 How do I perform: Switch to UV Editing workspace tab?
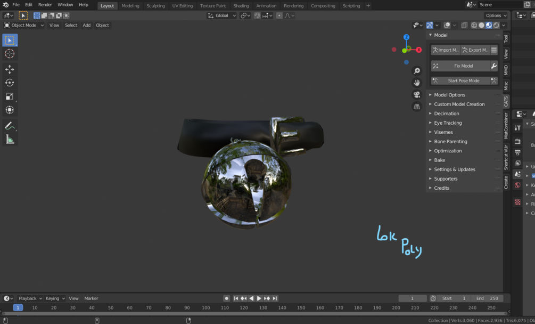182,6
